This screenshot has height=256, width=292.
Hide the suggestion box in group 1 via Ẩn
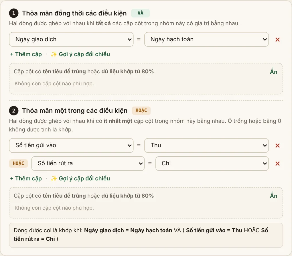click(x=274, y=72)
